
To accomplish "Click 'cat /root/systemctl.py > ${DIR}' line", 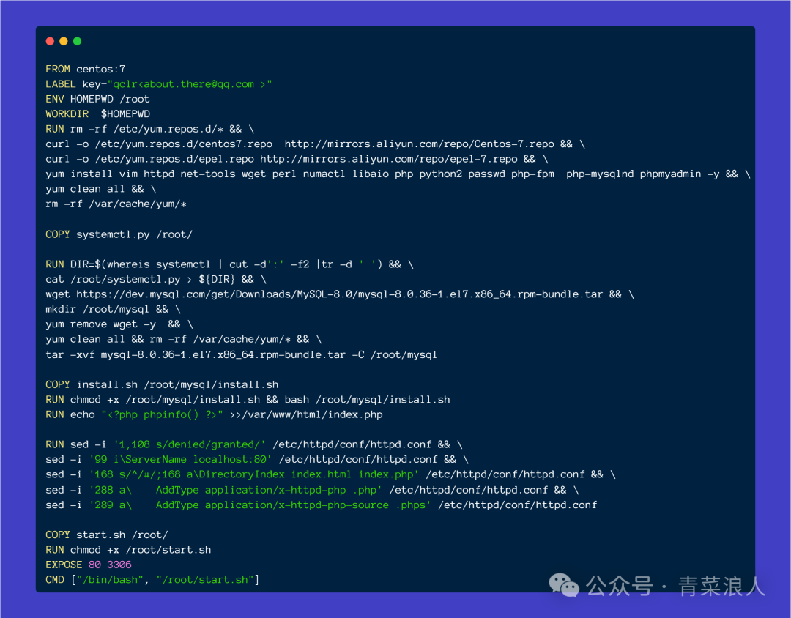I will coord(156,280).
